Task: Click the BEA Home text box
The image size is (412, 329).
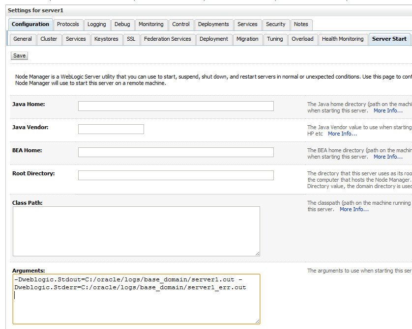Action: [x=176, y=152]
